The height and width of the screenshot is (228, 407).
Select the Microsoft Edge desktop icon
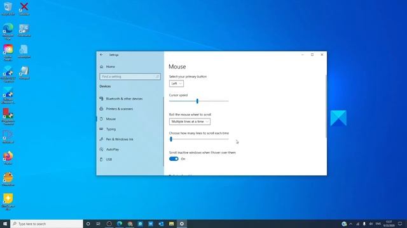click(8, 31)
